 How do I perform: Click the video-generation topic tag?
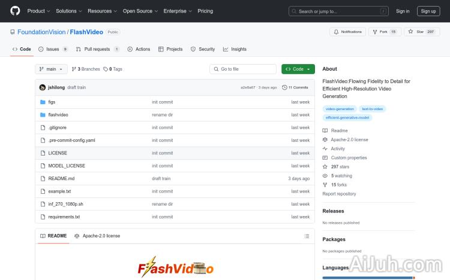click(340, 109)
